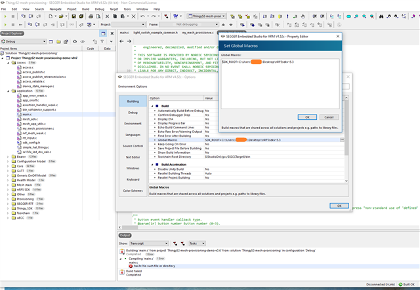Click the Undo arrow icon in toolbar

(x=142, y=16)
